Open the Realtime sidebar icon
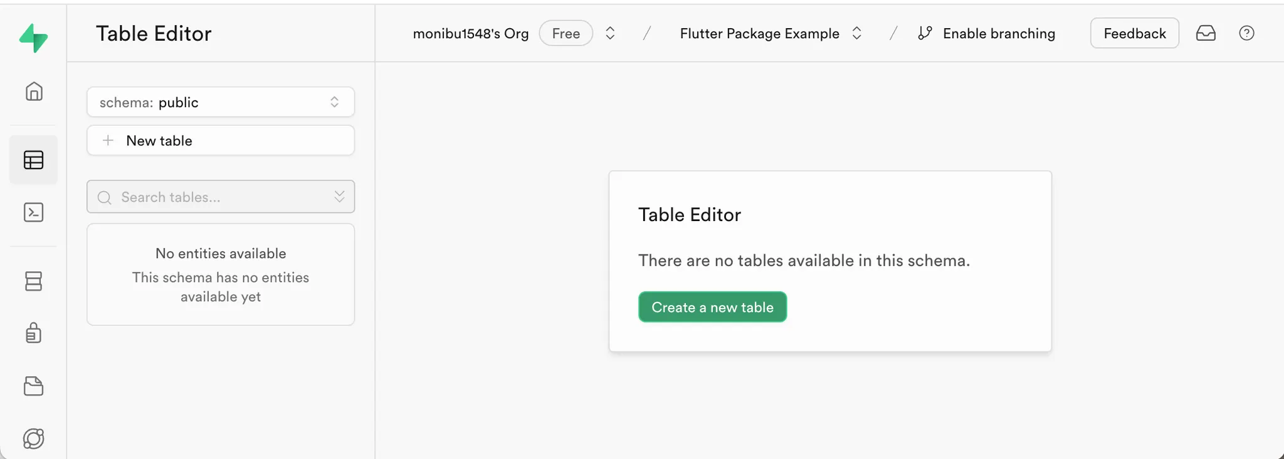This screenshot has height=459, width=1284. (x=34, y=438)
